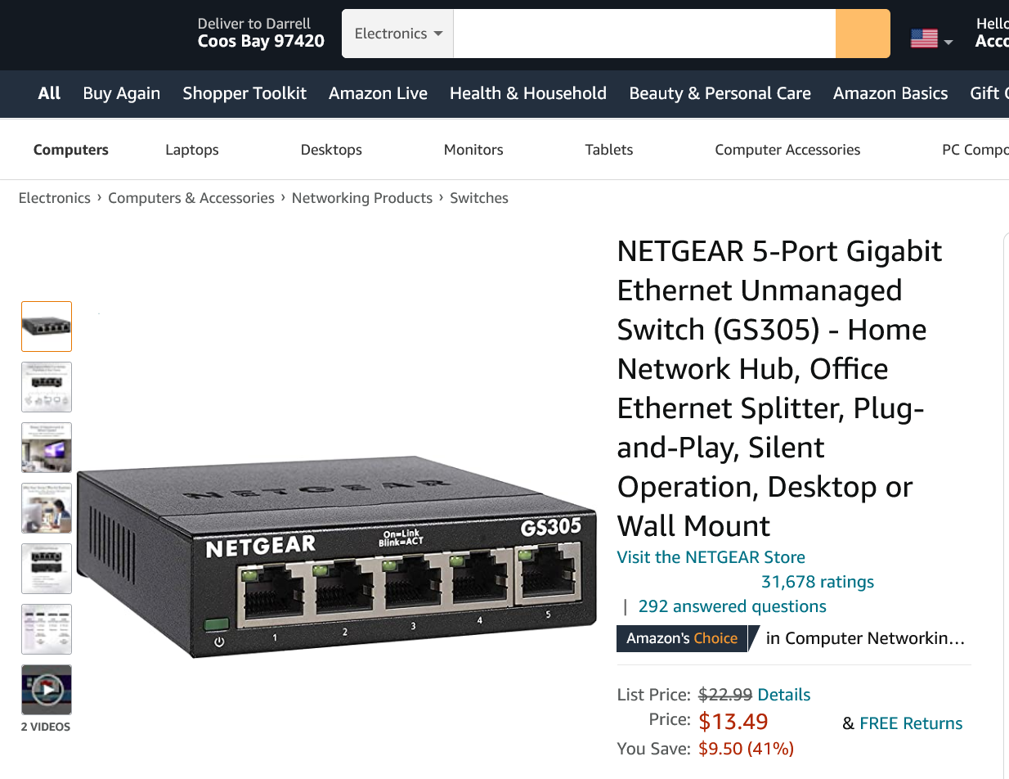Screen dimensions: 1009x779
Task: Select the first switch front-view thumbnail
Action: [x=47, y=326]
